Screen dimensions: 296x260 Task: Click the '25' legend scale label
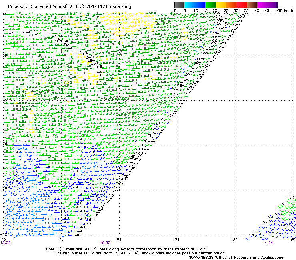226,11
